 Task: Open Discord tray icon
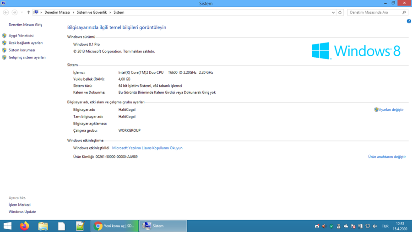(317, 226)
